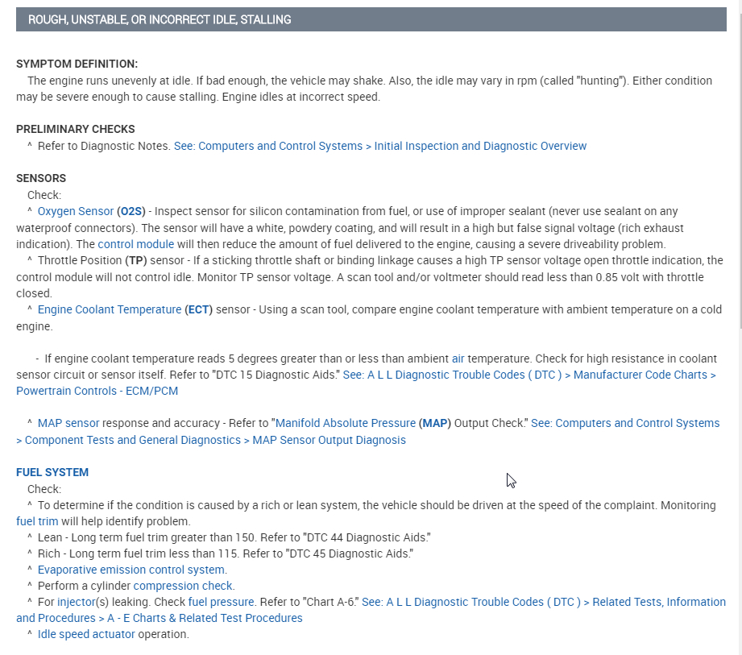Open the injector link

pyautogui.click(x=76, y=602)
